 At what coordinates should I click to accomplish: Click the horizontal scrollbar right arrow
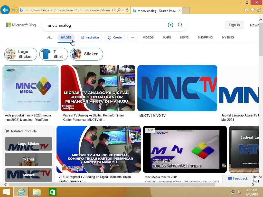[253, 185]
